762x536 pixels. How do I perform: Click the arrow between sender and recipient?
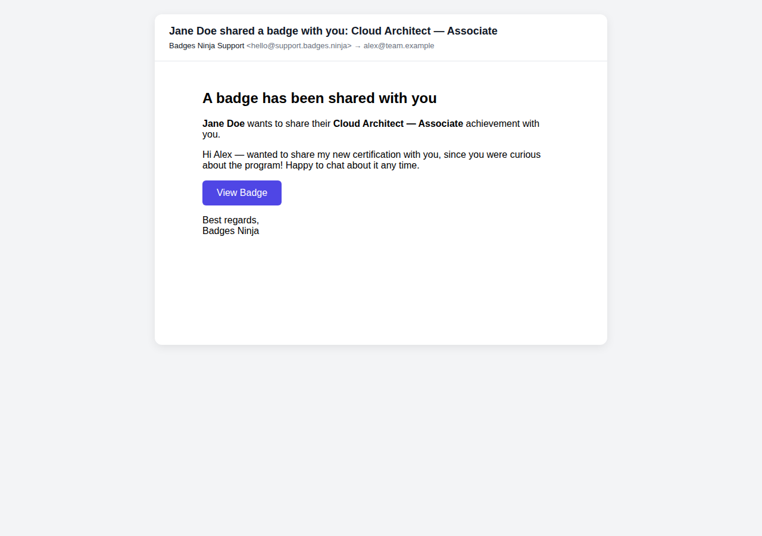click(x=357, y=46)
